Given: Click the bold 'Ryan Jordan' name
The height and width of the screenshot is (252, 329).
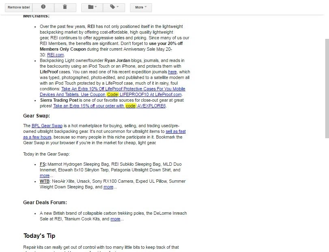Looking at the screenshot, I should [117, 60].
